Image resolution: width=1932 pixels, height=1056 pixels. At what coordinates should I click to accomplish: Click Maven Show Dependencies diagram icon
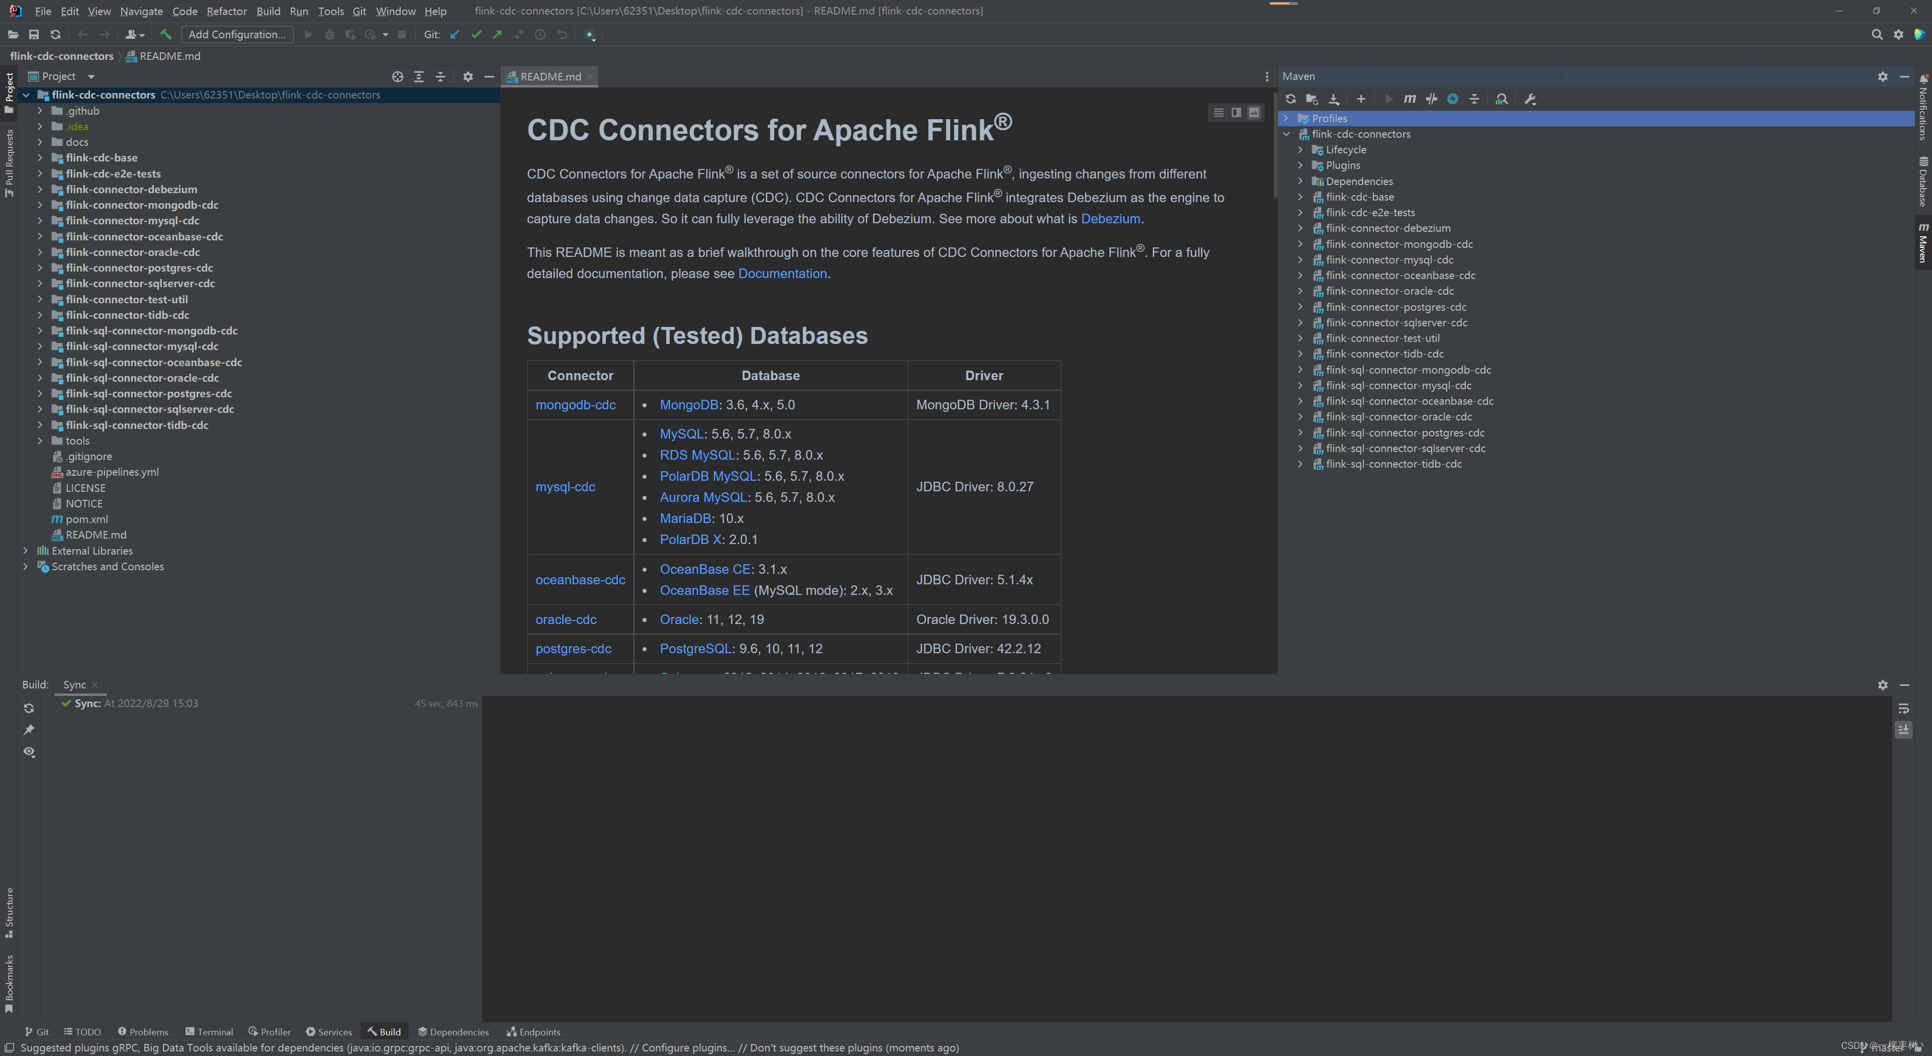pyautogui.click(x=1501, y=99)
